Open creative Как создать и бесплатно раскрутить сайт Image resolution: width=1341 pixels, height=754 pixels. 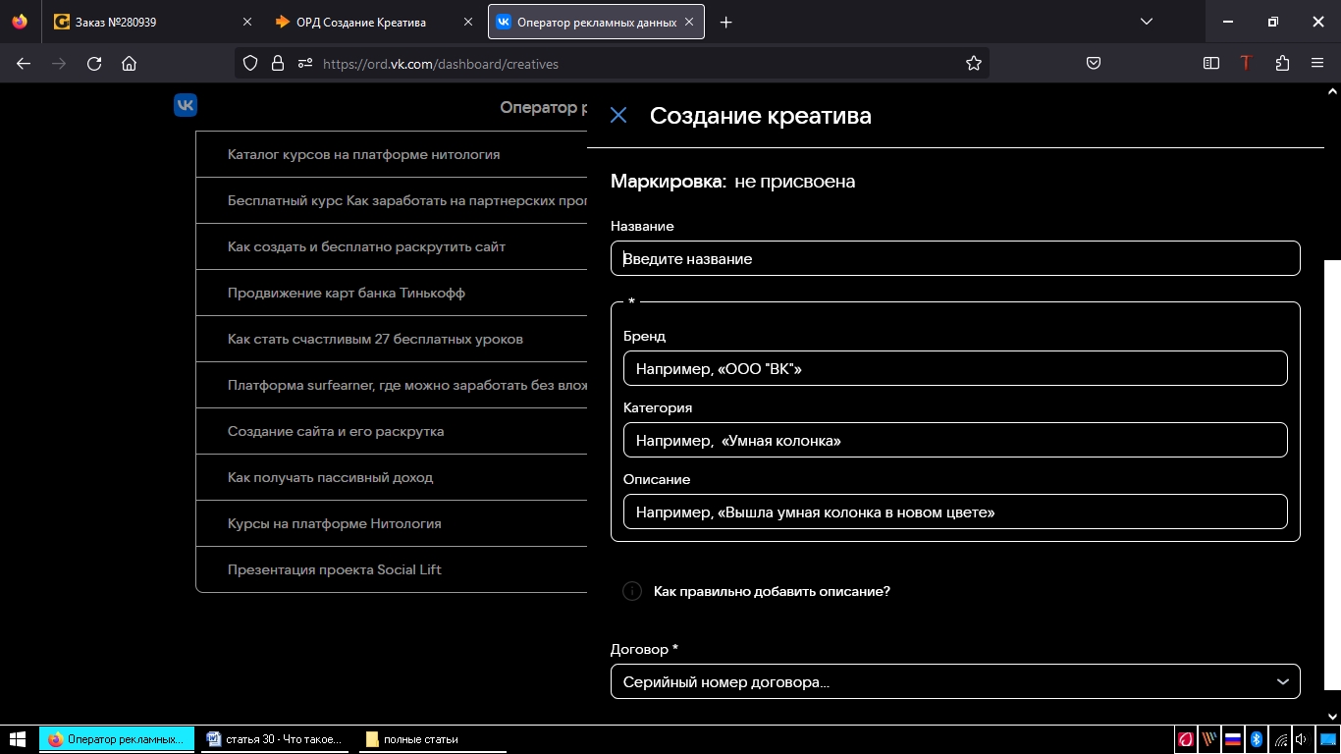click(392, 246)
